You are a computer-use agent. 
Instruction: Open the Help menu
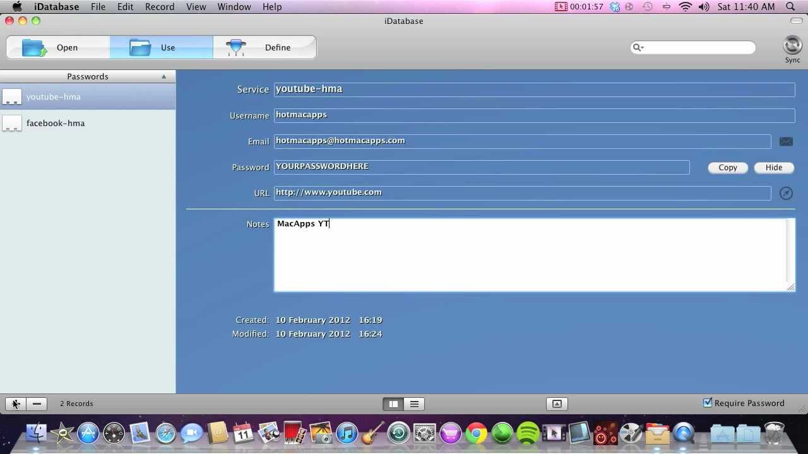[x=272, y=7]
